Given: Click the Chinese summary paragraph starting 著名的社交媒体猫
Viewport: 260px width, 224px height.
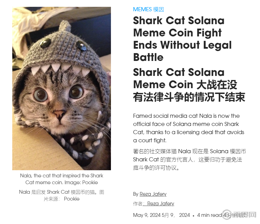Looking at the screenshot, I should tap(189, 159).
